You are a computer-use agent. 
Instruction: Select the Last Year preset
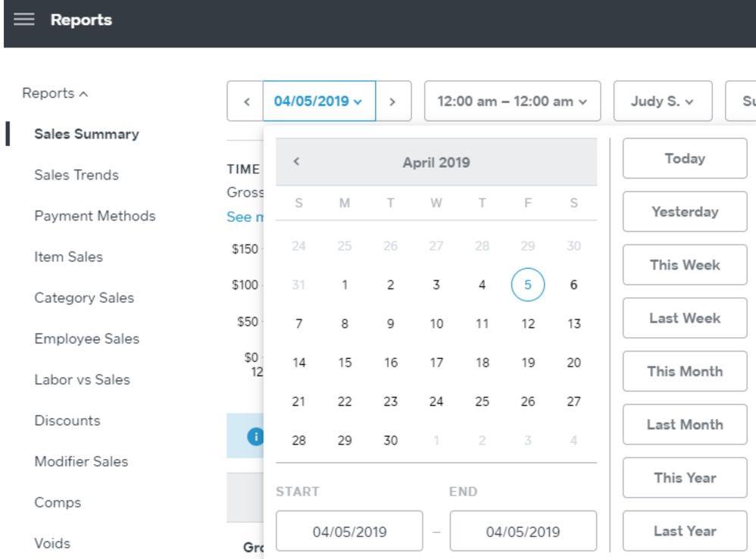(x=684, y=531)
